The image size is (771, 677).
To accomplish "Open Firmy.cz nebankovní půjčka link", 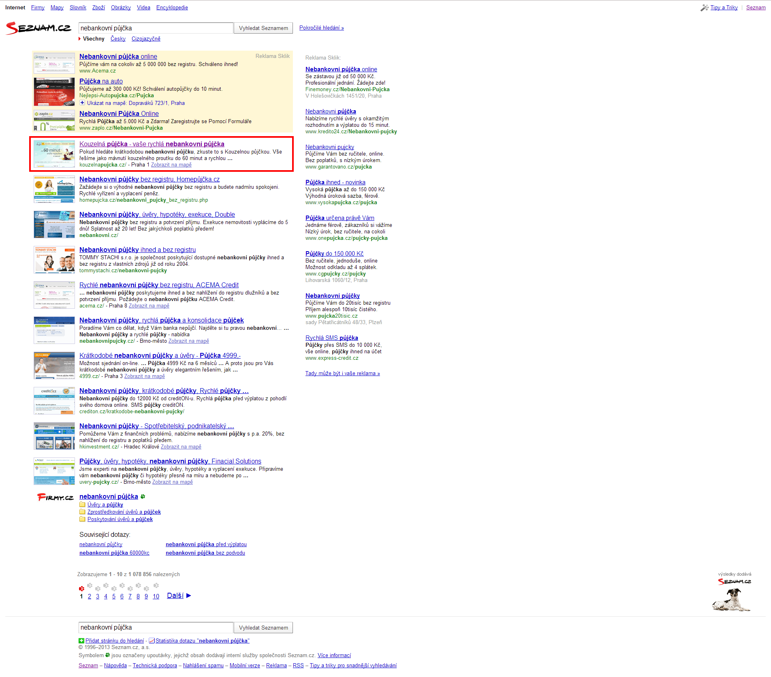I will [x=109, y=497].
